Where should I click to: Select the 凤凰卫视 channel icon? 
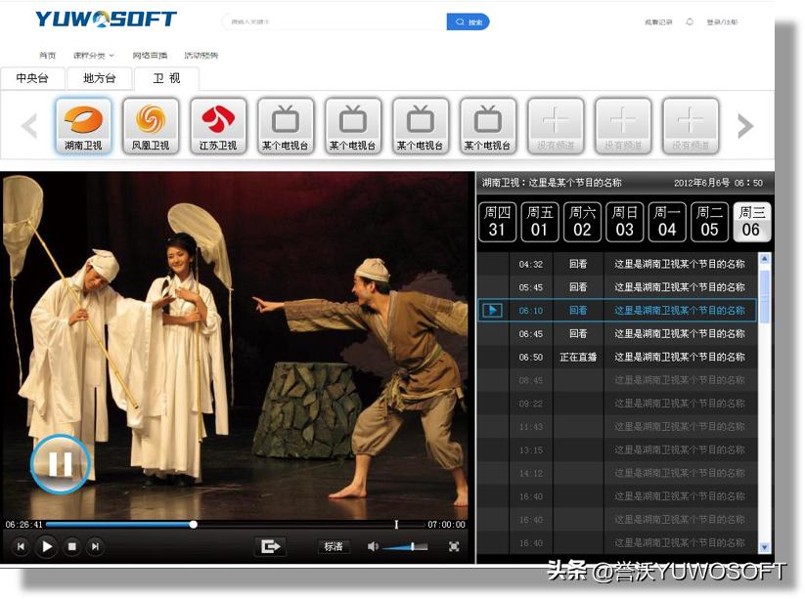point(150,124)
